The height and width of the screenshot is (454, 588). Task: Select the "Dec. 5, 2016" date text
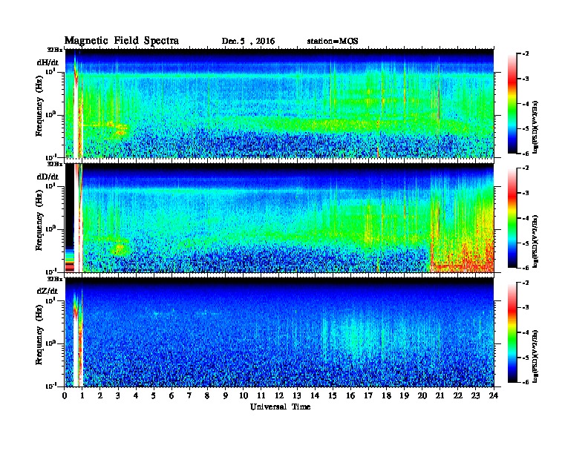(x=248, y=42)
